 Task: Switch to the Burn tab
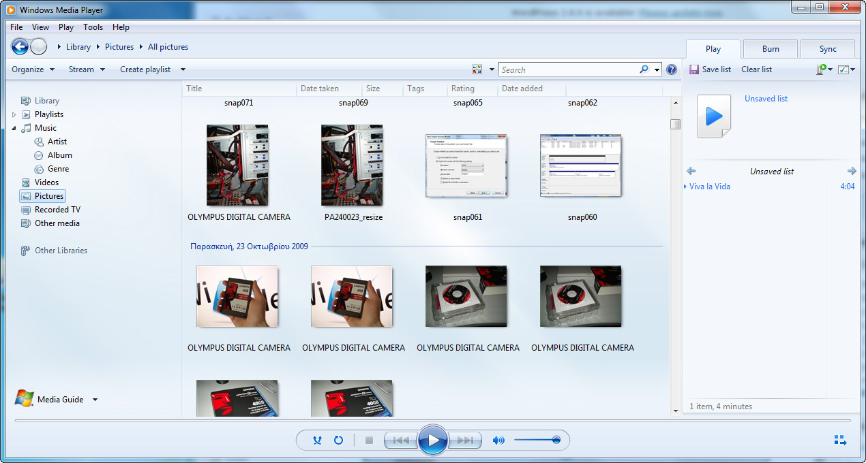pyautogui.click(x=771, y=49)
